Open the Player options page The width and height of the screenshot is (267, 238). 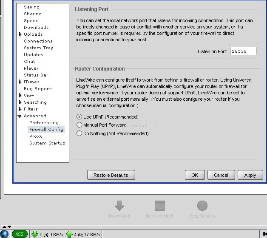(31, 68)
